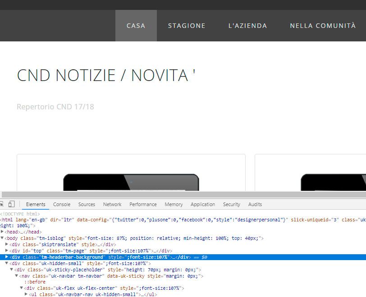Collapse the uk-hidden-small div node
This screenshot has width=366, height=297.
tap(7, 263)
